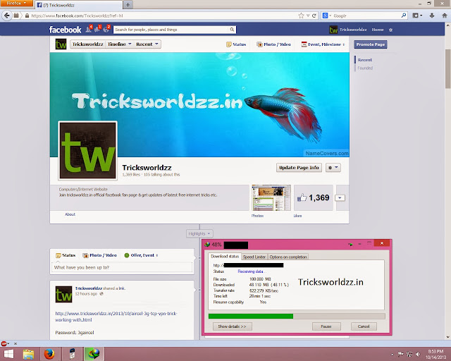Click the Facebook logo
The width and height of the screenshot is (451, 361).
(66, 30)
